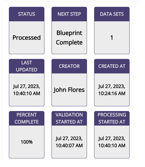The width and height of the screenshot is (145, 167).
Task: Click the Jul 27, 2023 date under Created At
Action: tap(112, 86)
